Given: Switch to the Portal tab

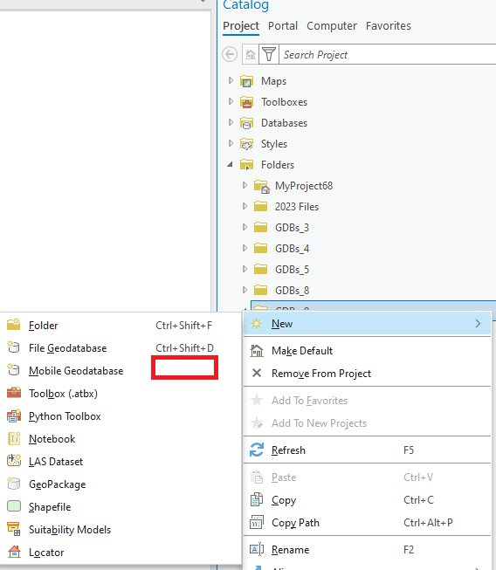Looking at the screenshot, I should pos(283,26).
